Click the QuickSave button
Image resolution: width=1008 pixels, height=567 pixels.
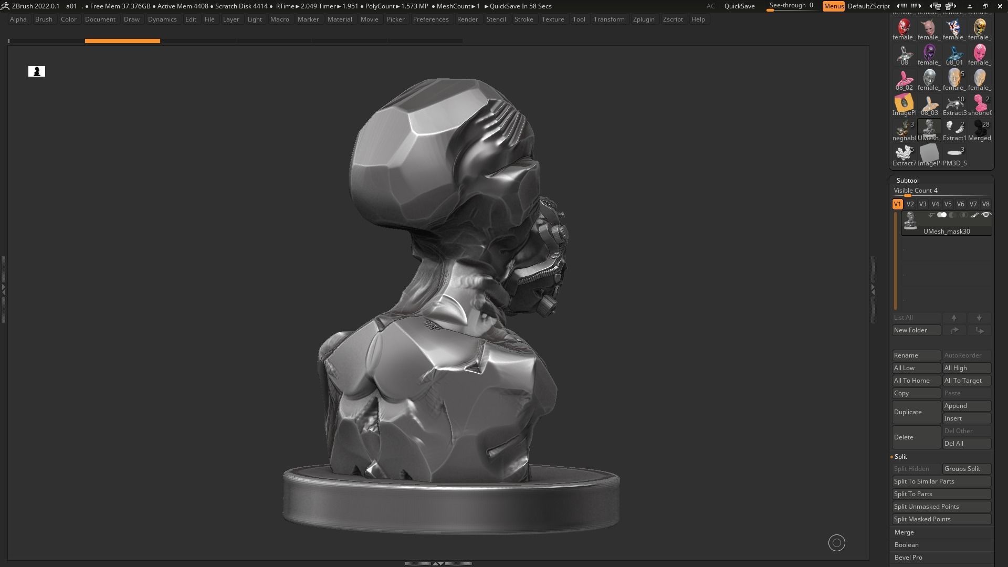pos(739,6)
